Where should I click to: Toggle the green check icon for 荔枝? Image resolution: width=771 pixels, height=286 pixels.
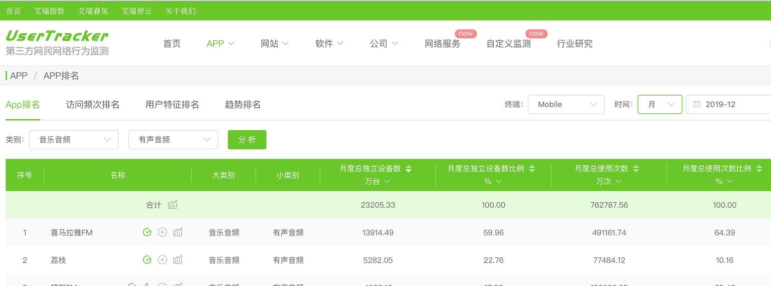tap(147, 260)
